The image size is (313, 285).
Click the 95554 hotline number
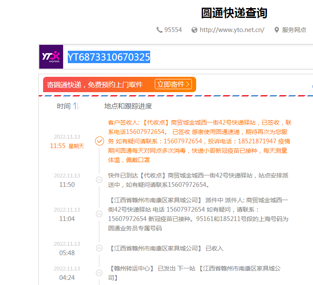[173, 30]
